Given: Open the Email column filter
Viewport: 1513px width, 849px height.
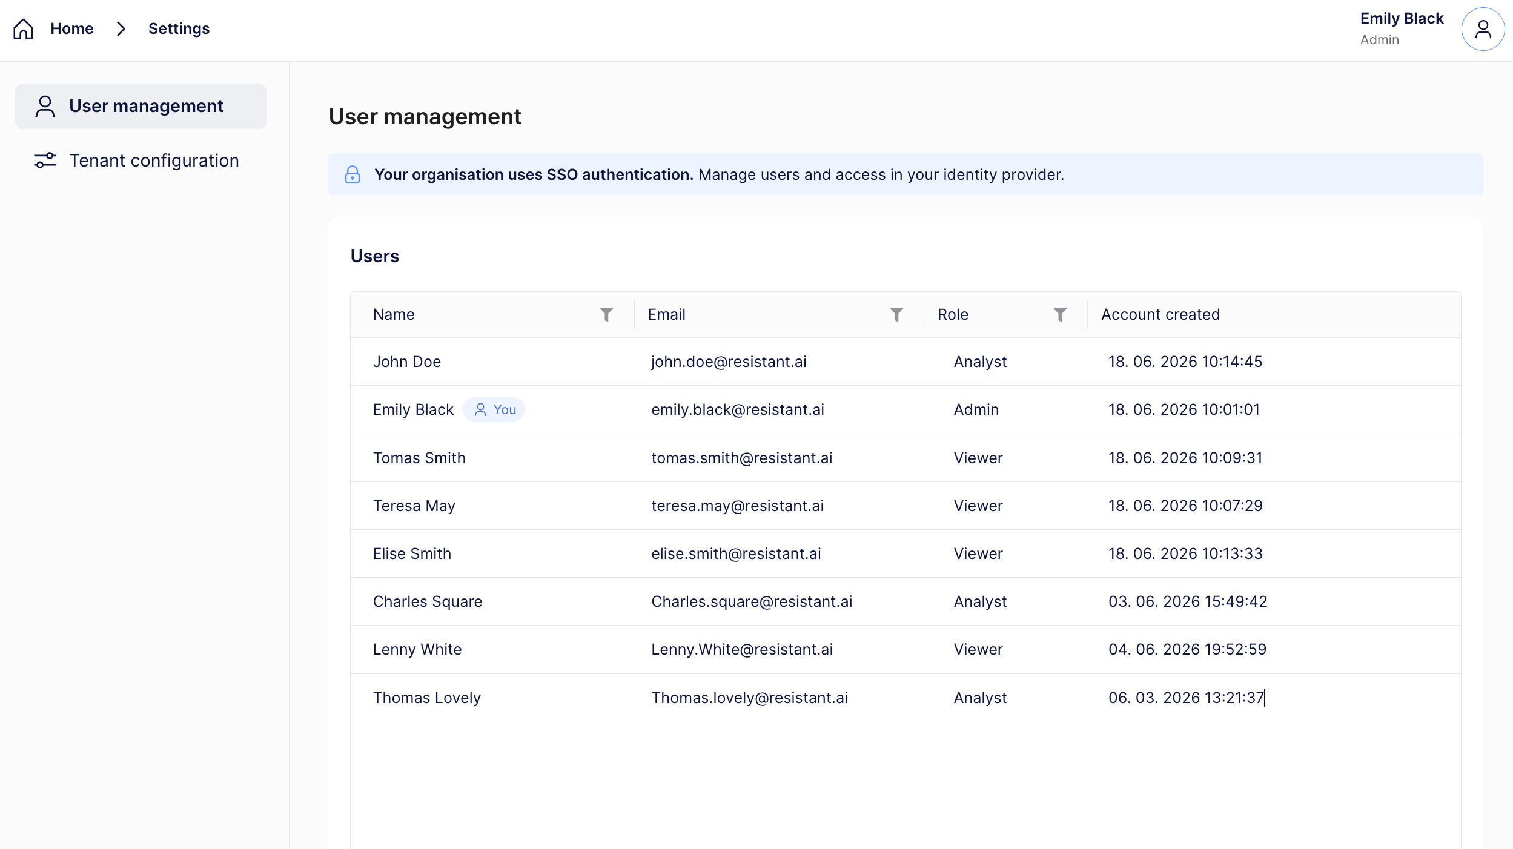Looking at the screenshot, I should pyautogui.click(x=896, y=315).
